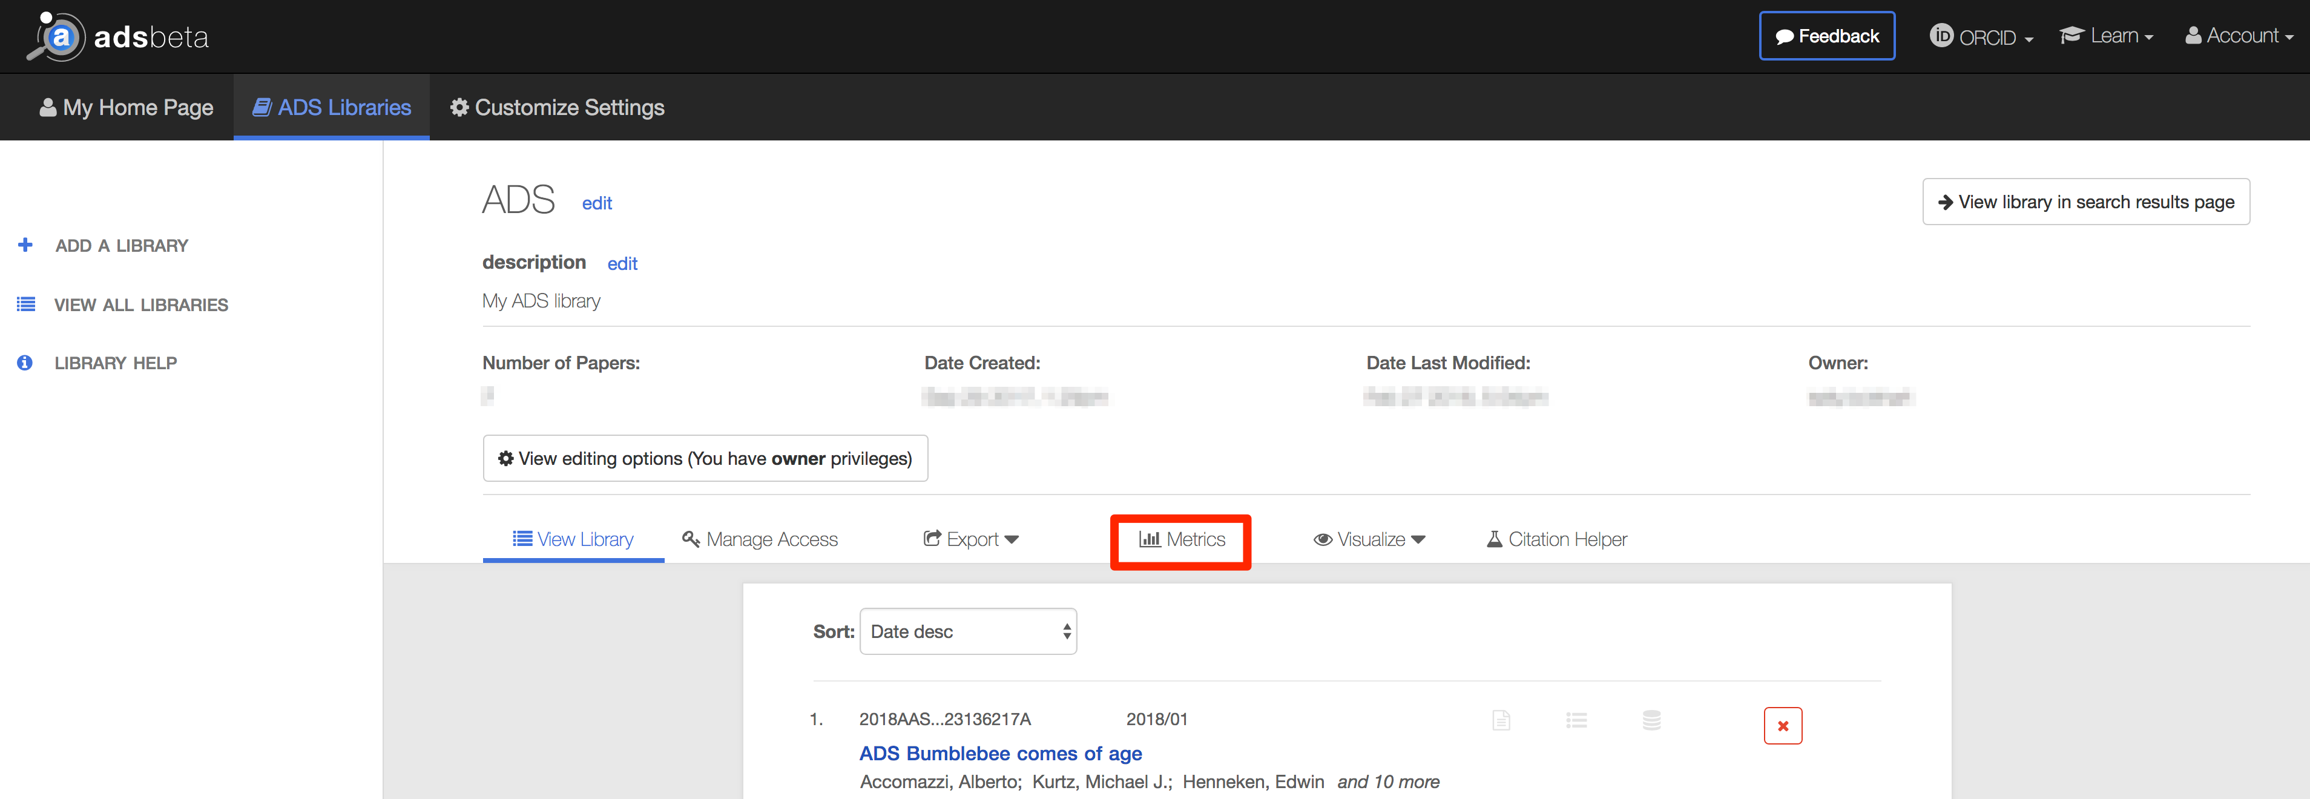Click the full text document icon for paper 1
2310x799 pixels.
[1501, 720]
